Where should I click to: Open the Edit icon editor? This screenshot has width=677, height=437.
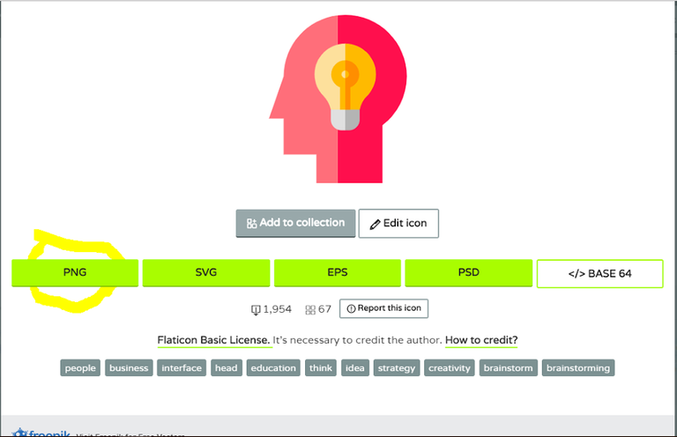pyautogui.click(x=398, y=224)
